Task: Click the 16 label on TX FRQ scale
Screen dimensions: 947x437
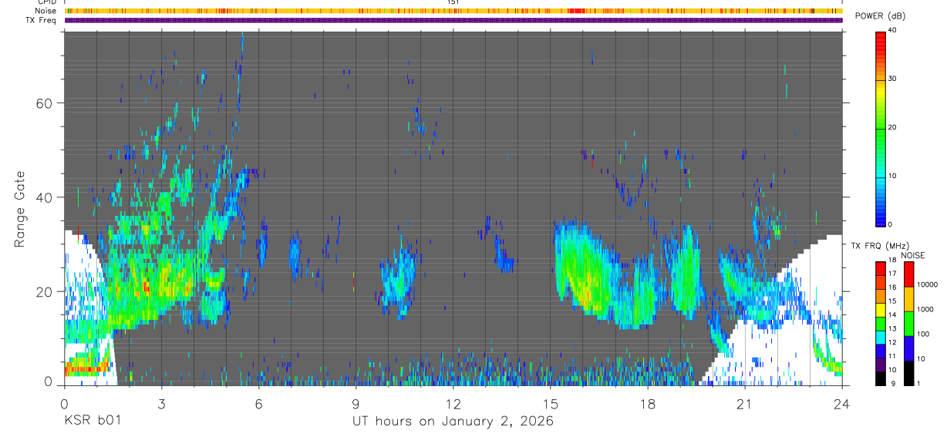Action: [x=891, y=287]
